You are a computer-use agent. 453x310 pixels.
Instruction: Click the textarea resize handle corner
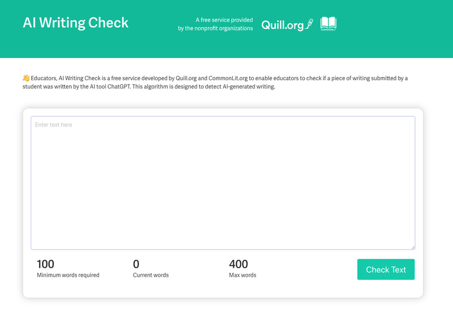(413, 247)
